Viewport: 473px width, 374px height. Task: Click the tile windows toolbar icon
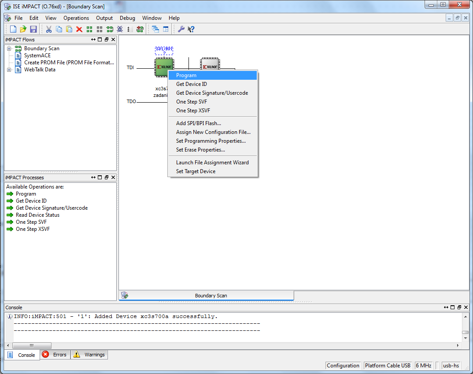(166, 29)
